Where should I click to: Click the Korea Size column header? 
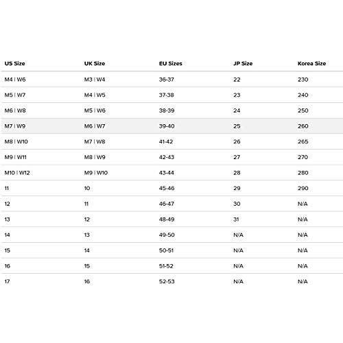point(311,63)
